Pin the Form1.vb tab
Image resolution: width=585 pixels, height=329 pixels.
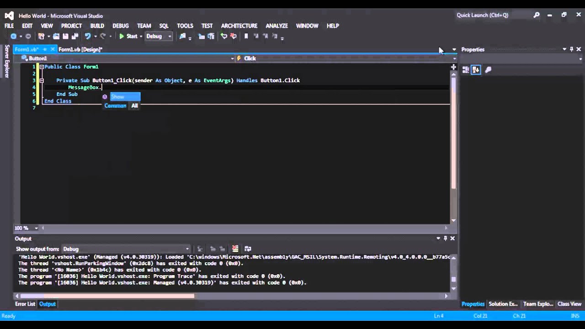[45, 49]
